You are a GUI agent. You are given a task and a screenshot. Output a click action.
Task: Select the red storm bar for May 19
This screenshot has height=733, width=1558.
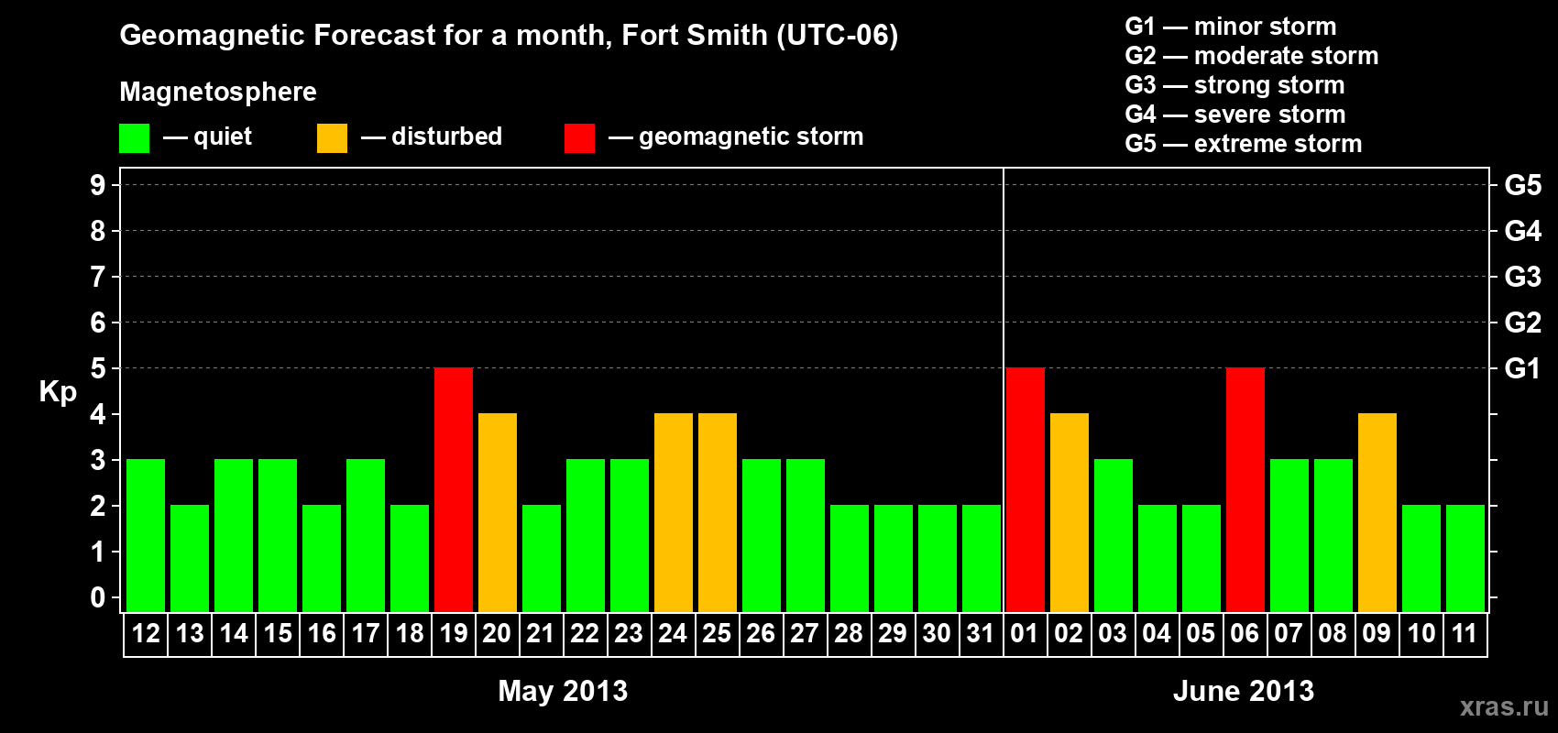pyautogui.click(x=454, y=490)
